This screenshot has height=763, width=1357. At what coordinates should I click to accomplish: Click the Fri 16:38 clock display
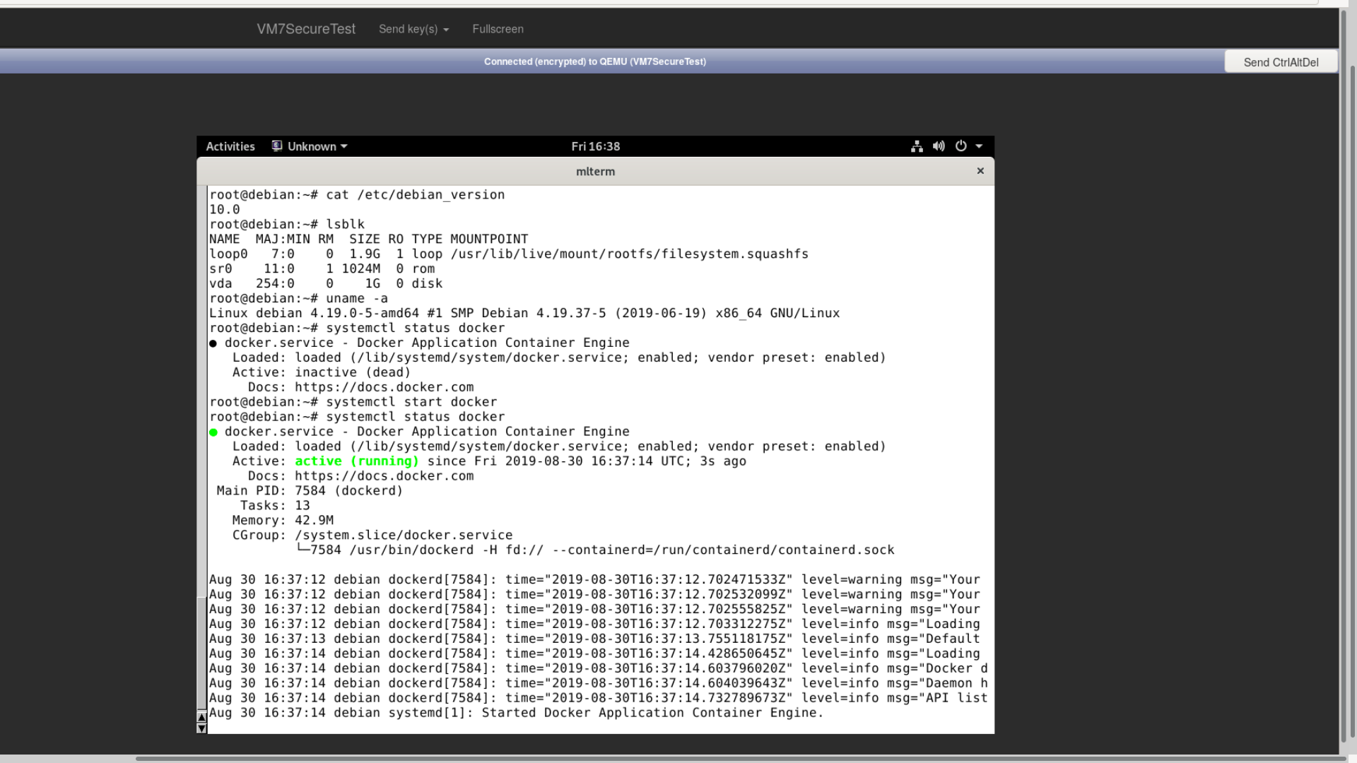[x=596, y=146]
